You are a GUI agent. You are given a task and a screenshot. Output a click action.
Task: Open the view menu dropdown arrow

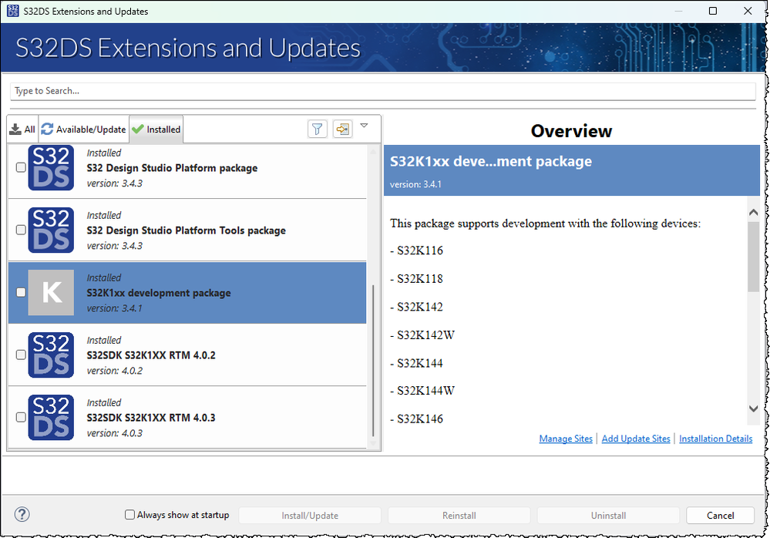pos(365,126)
